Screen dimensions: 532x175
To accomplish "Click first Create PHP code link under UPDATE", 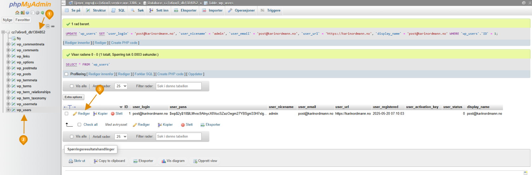I will (124, 43).
